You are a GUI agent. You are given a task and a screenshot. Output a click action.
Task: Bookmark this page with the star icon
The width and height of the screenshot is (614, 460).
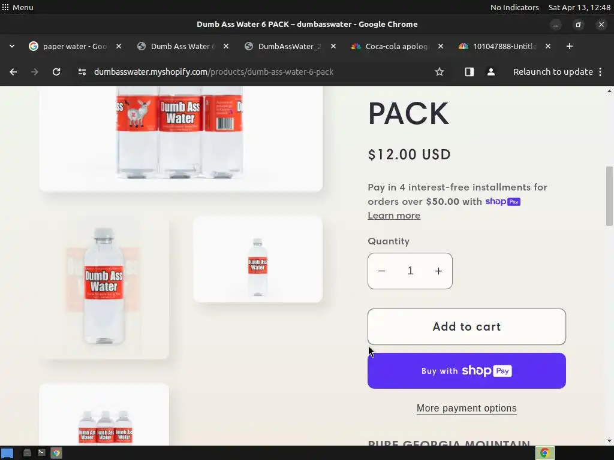coord(440,72)
